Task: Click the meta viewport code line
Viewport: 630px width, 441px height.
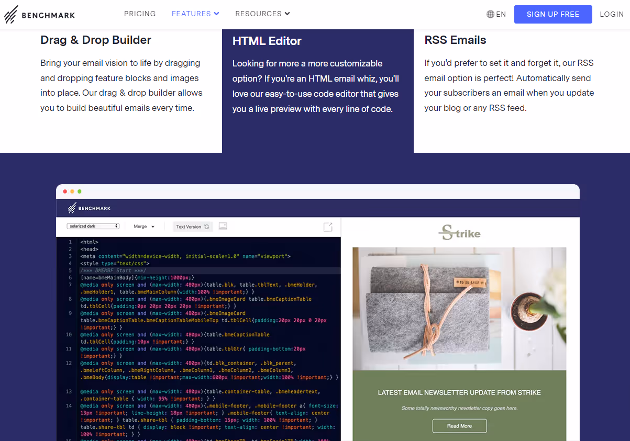Action: point(185,256)
